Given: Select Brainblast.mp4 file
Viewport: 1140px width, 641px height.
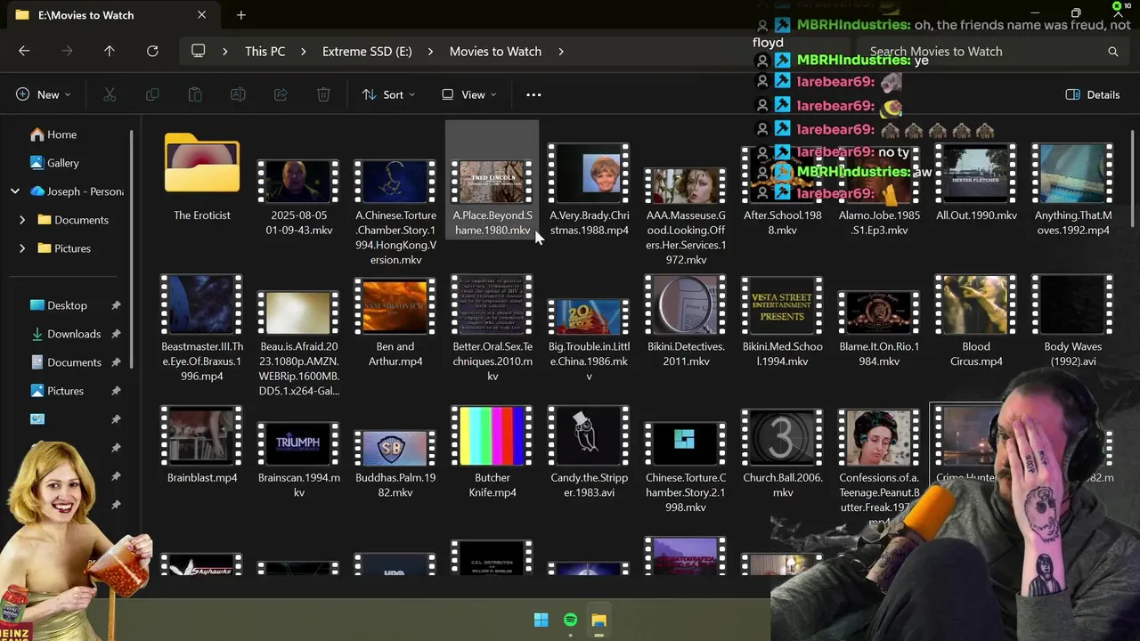Looking at the screenshot, I should click(x=202, y=445).
